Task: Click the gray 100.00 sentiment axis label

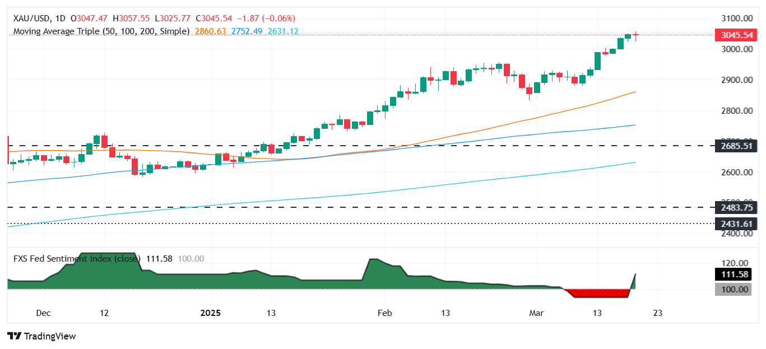Action: click(x=733, y=289)
